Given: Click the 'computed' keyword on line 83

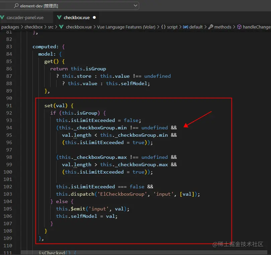Looking at the screenshot, I should pos(44,47).
